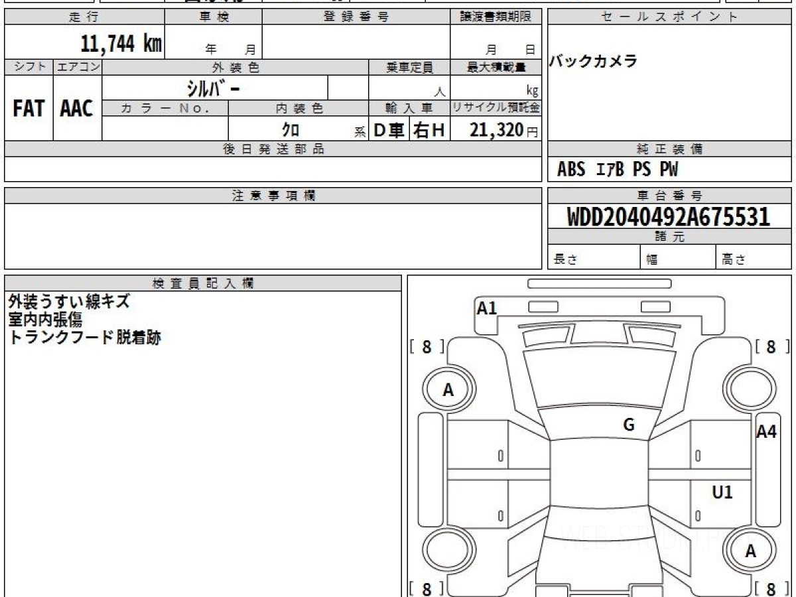This screenshot has height=597, width=796.
Task: Click the 車検 header cell
Action: coord(214,17)
